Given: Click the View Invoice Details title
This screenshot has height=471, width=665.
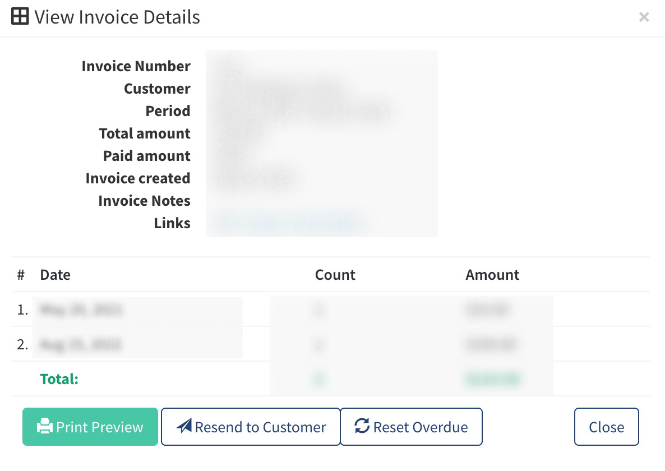Looking at the screenshot, I should coord(117,17).
